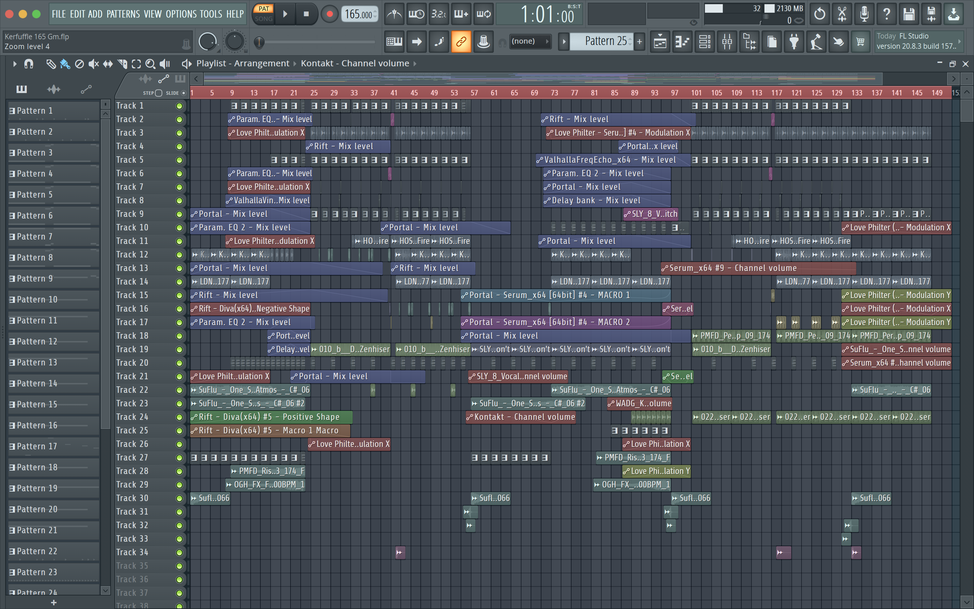This screenshot has width=974, height=609.
Task: Choose the Select tool in Playlist
Action: pos(136,64)
